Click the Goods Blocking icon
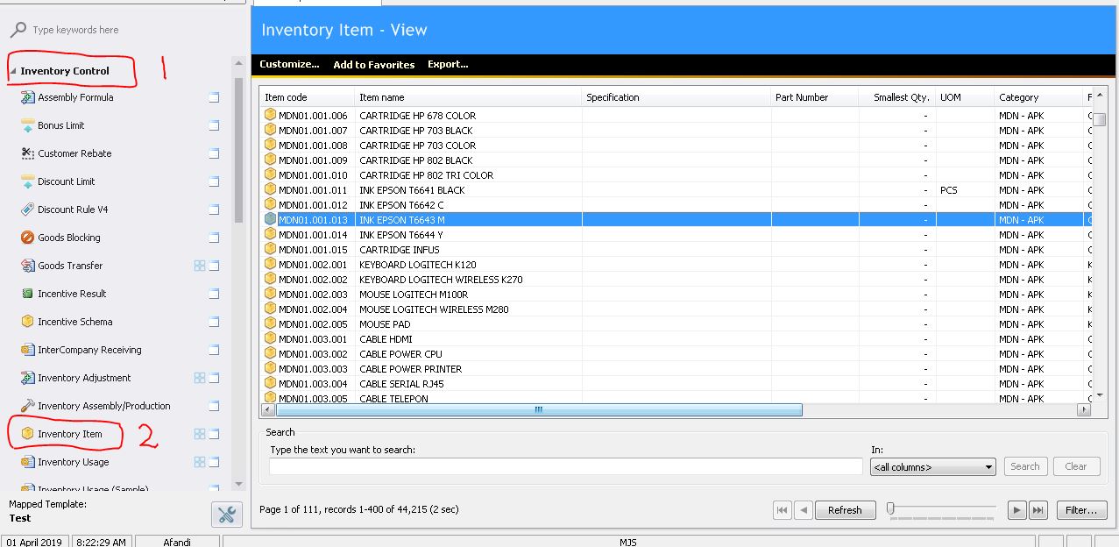Image resolution: width=1119 pixels, height=547 pixels. point(27,238)
